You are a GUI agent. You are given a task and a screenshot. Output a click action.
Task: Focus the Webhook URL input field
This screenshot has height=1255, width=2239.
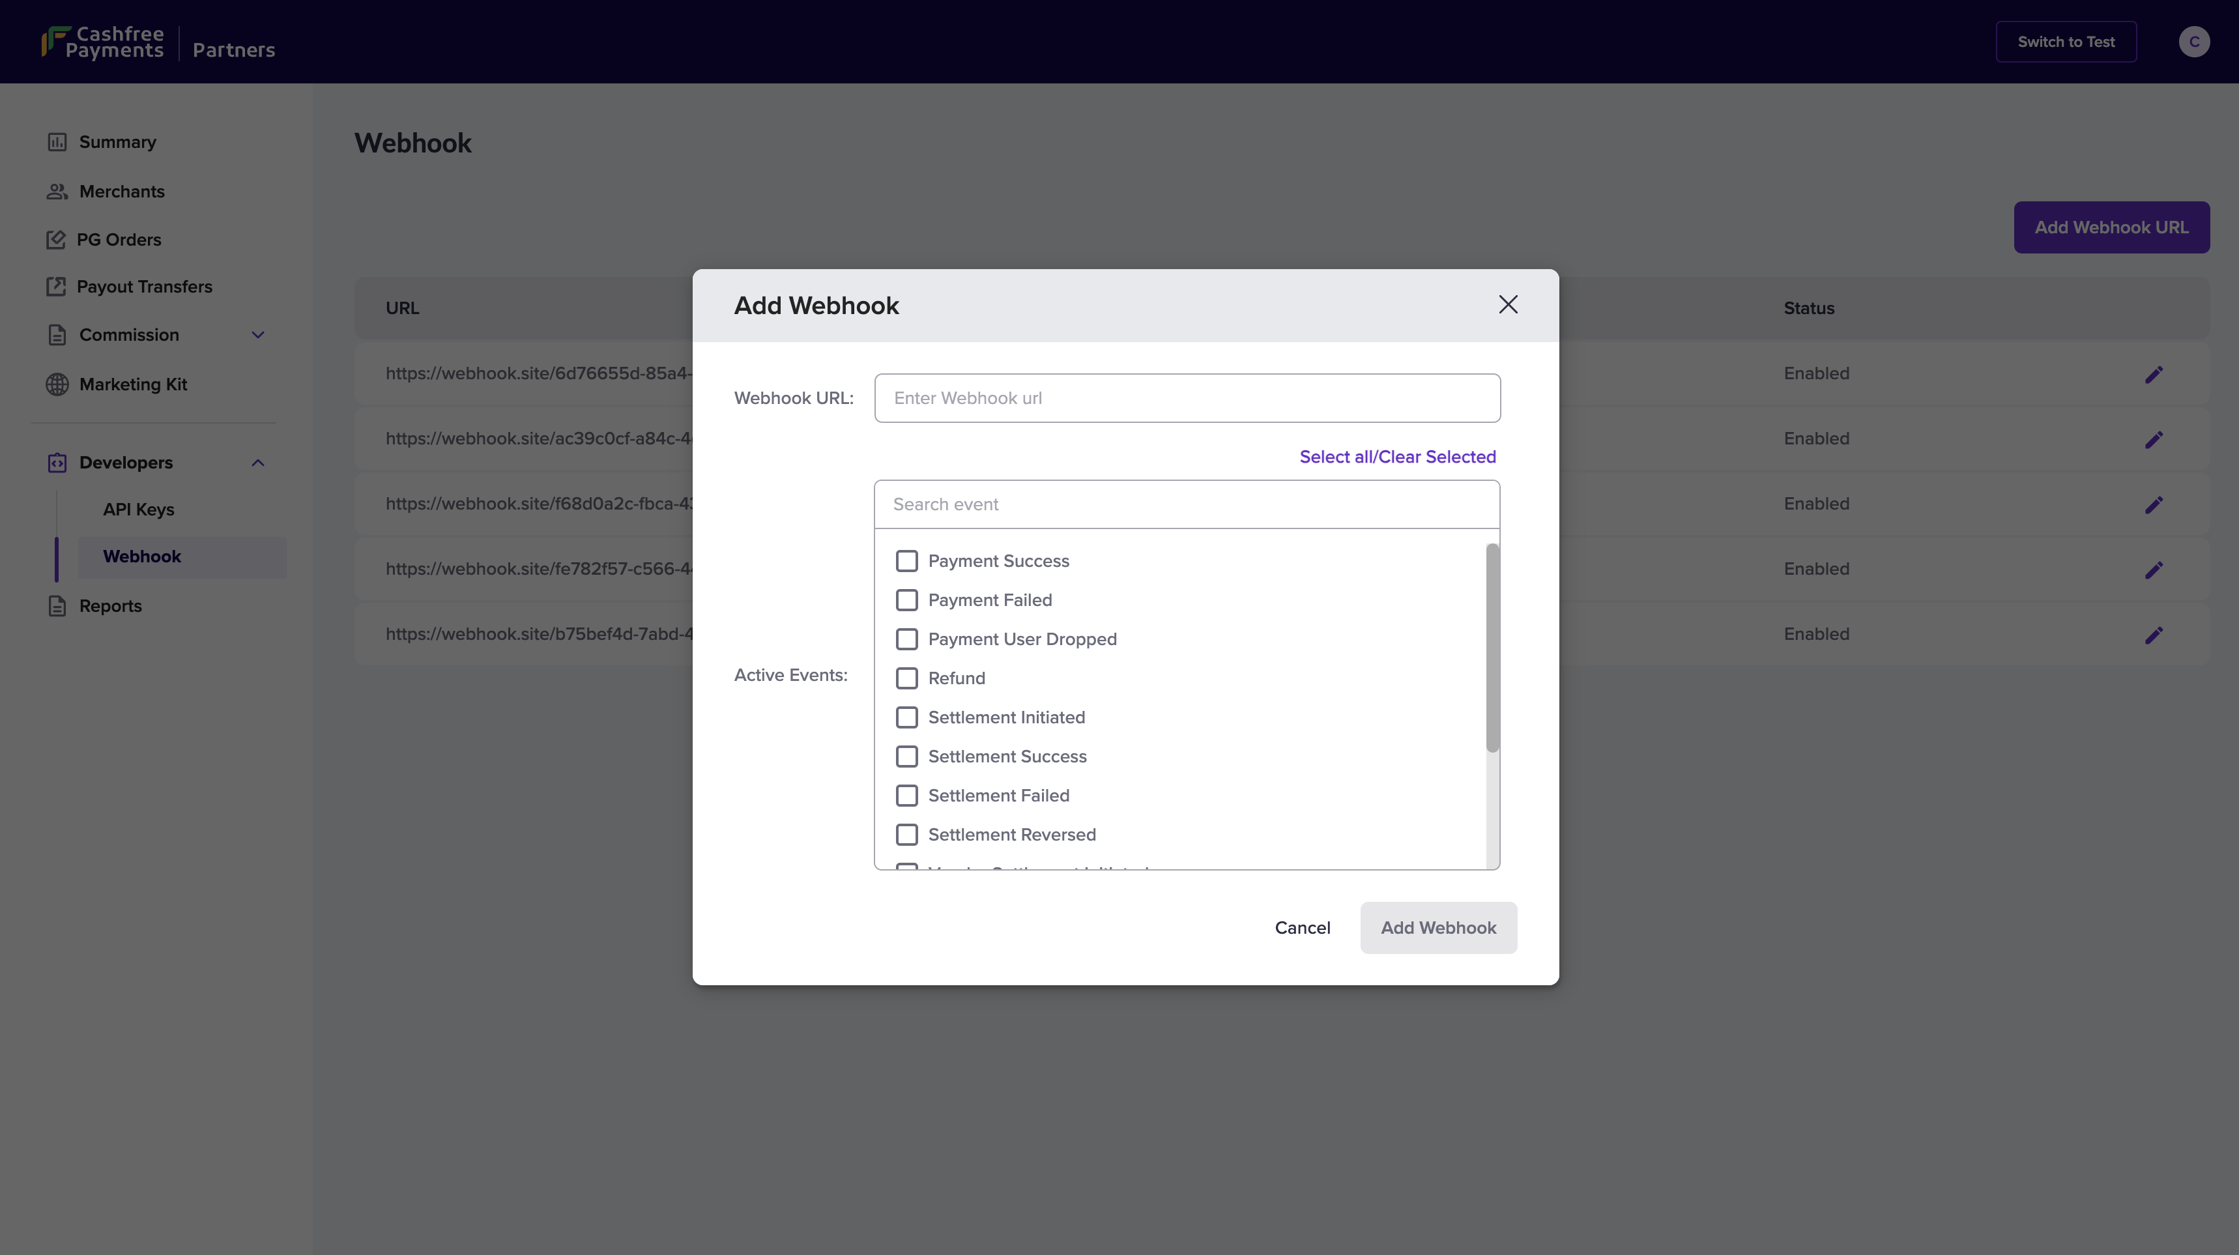[1187, 398]
